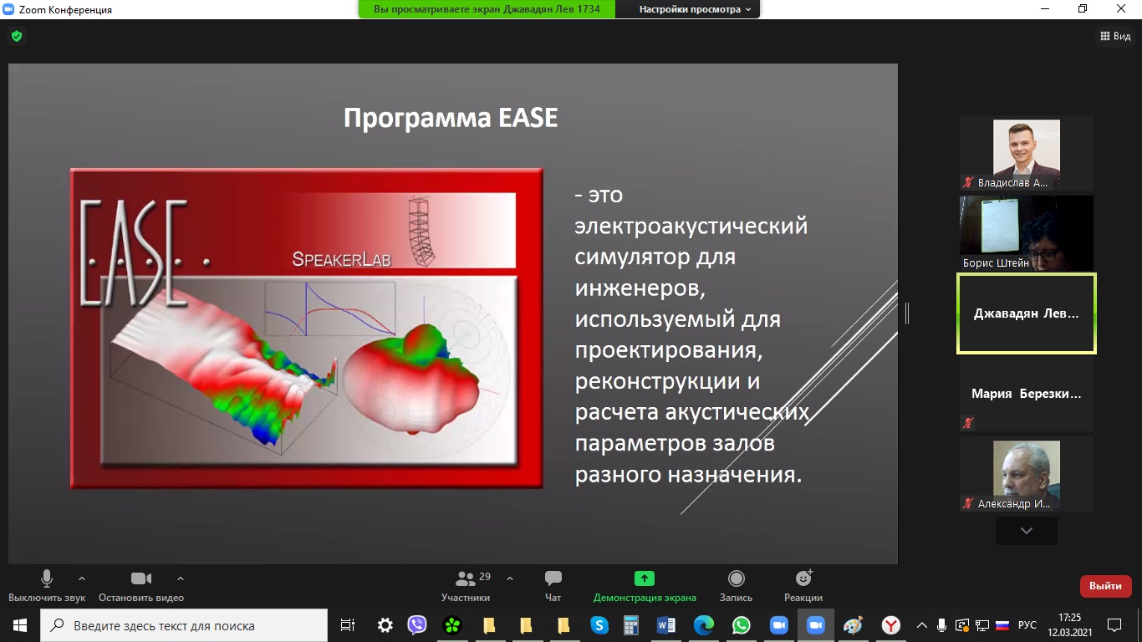Click the Выйти leave button
Image resolution: width=1142 pixels, height=642 pixels.
[x=1106, y=586]
